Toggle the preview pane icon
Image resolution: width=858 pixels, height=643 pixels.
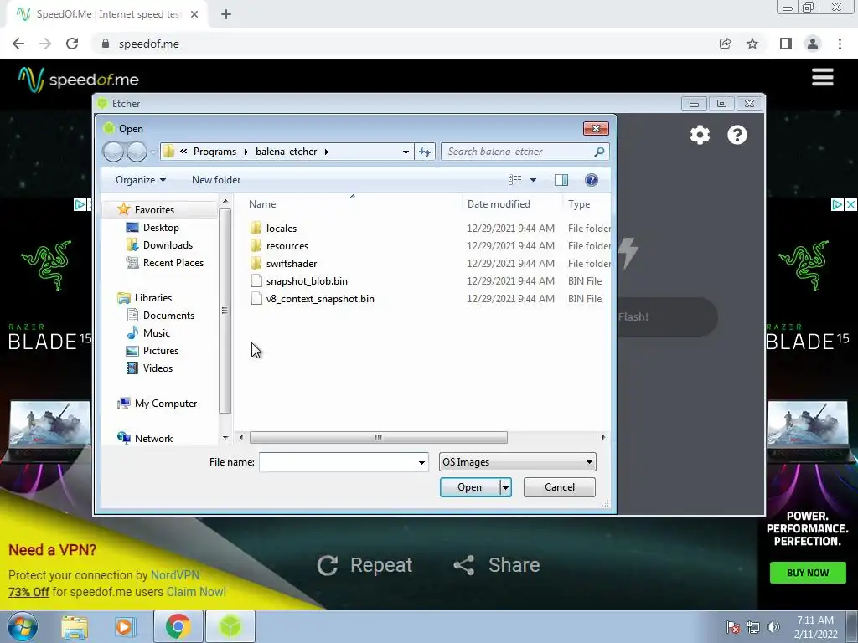[x=561, y=180]
